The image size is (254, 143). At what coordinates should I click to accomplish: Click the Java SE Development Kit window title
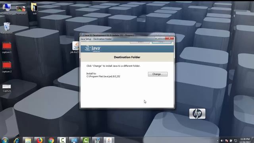coord(109,35)
